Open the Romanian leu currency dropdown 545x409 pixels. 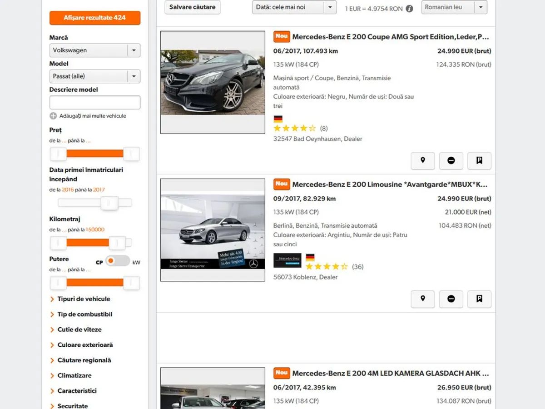click(454, 7)
